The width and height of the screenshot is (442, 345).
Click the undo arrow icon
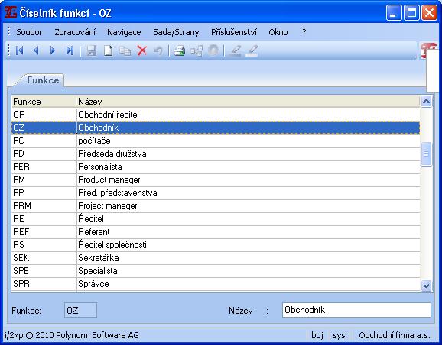click(x=158, y=50)
